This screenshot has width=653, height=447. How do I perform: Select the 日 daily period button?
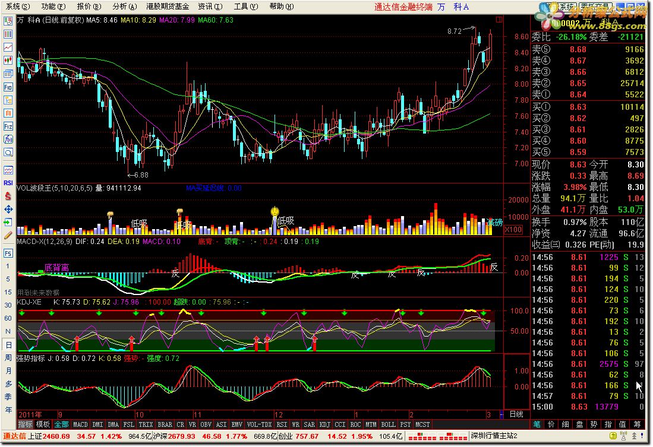[x=8, y=345]
